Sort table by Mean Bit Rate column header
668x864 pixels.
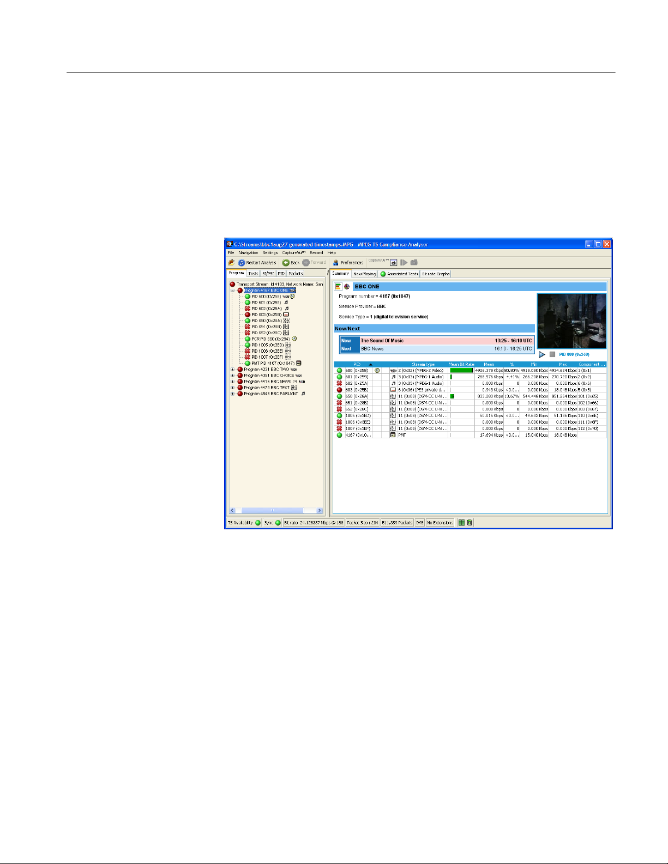coord(461,364)
